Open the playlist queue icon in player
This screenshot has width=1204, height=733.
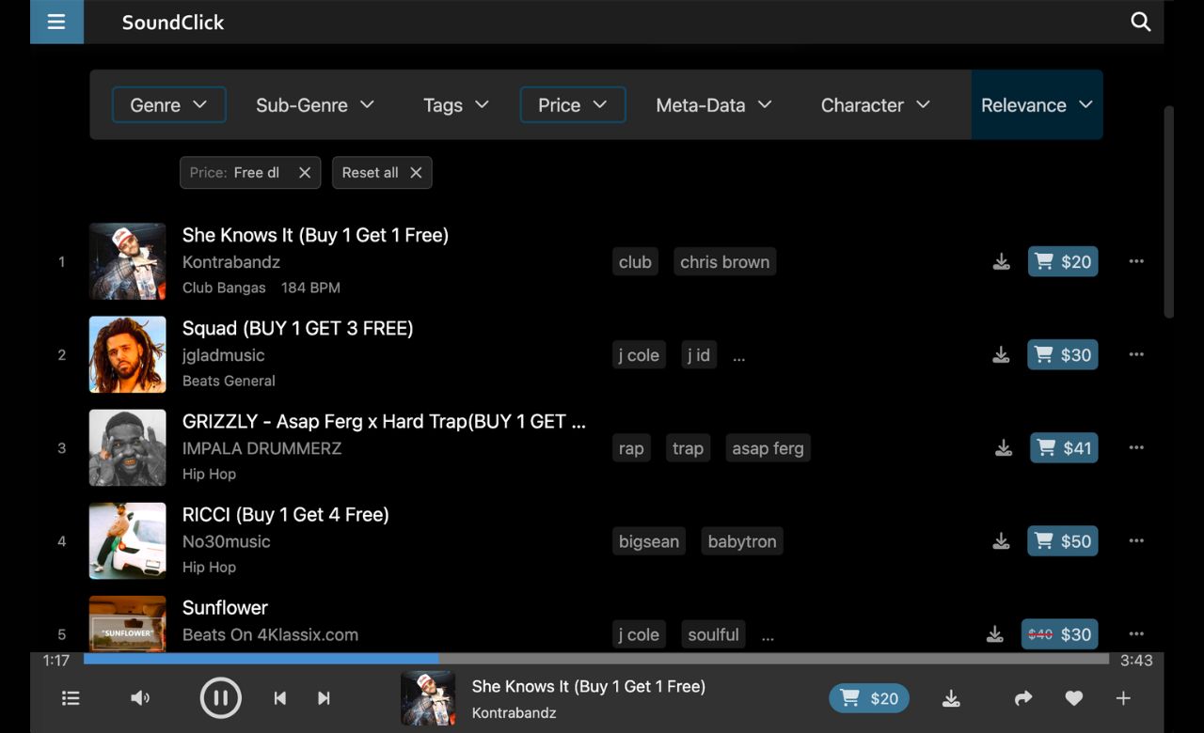click(71, 698)
